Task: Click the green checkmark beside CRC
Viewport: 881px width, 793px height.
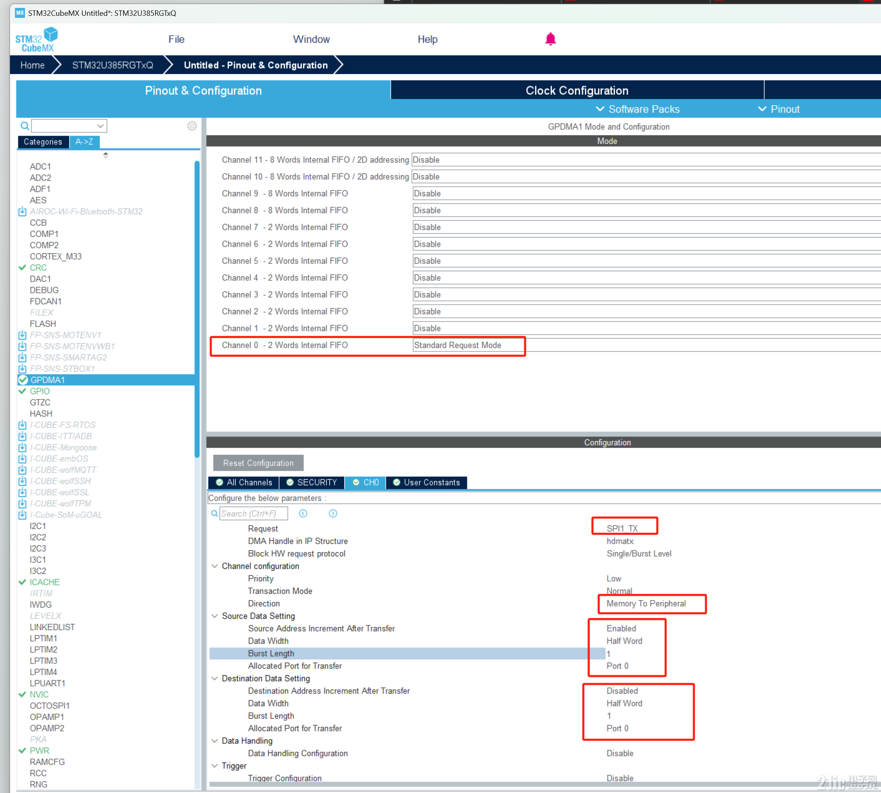Action: point(22,268)
